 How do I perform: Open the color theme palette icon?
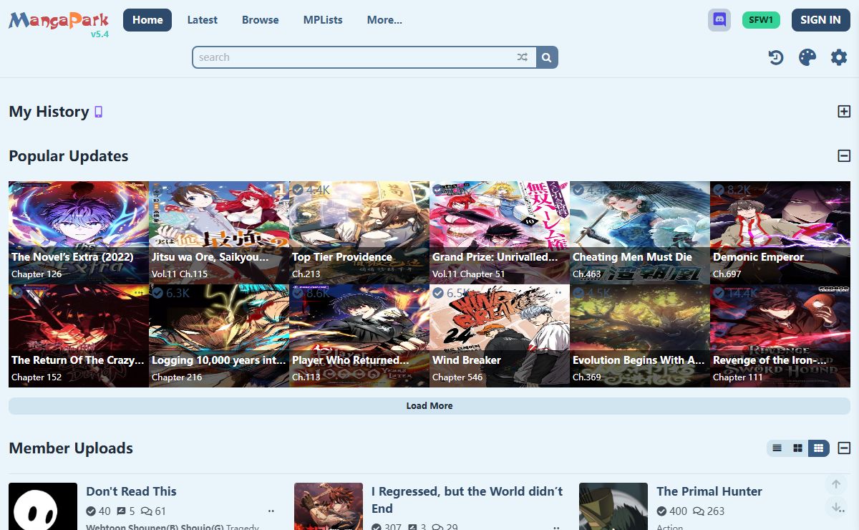click(807, 57)
